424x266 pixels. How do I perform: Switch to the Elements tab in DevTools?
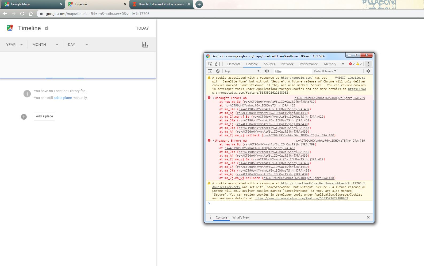point(234,64)
